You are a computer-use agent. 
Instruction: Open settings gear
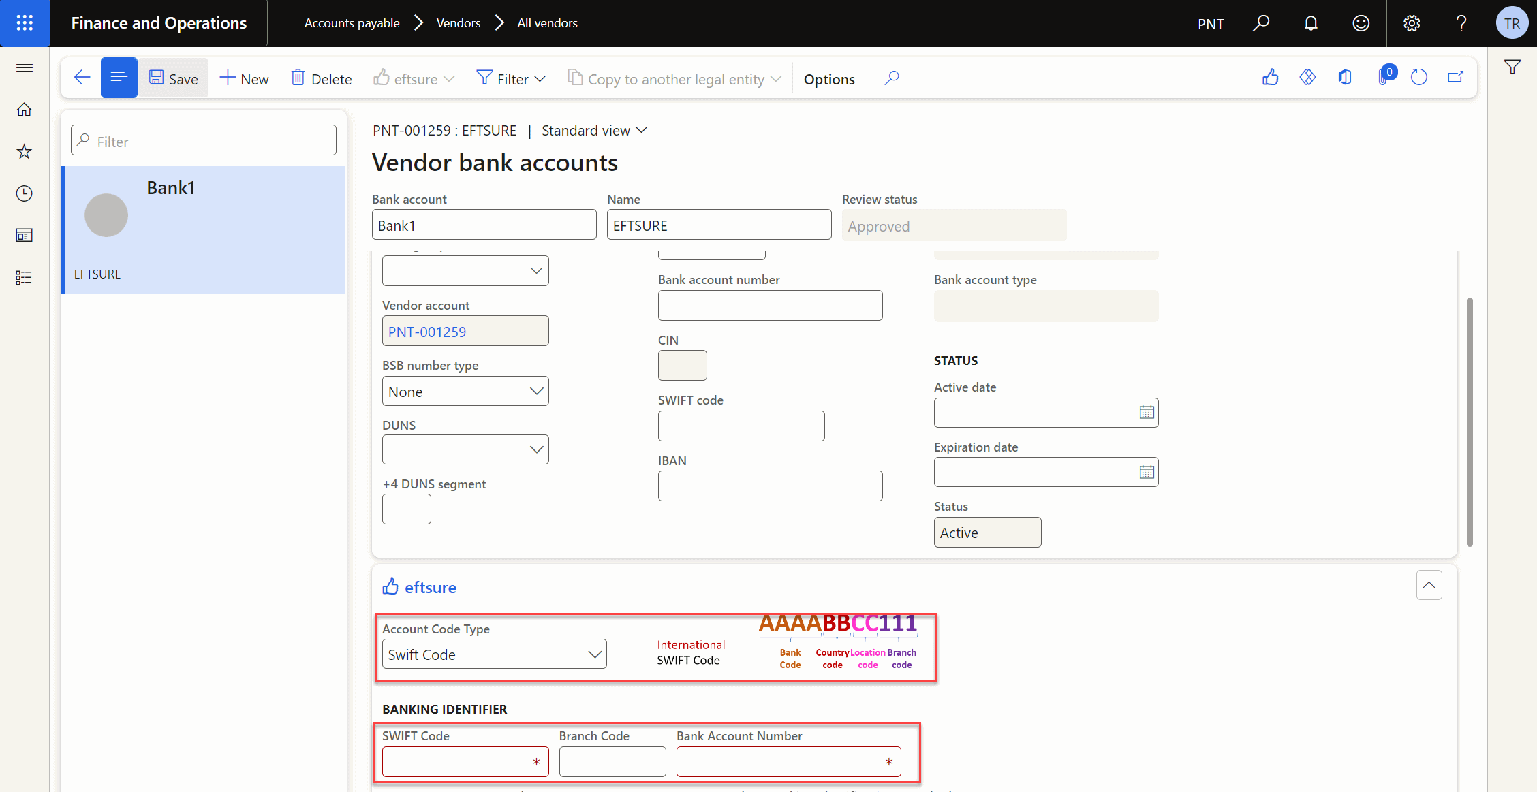tap(1412, 23)
